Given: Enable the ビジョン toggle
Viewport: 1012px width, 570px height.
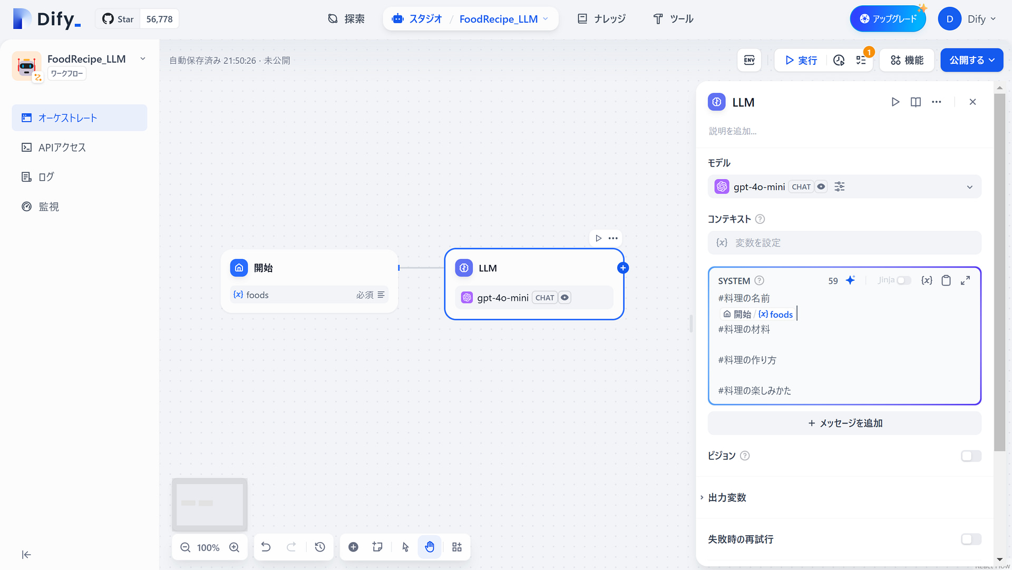Looking at the screenshot, I should tap(970, 456).
